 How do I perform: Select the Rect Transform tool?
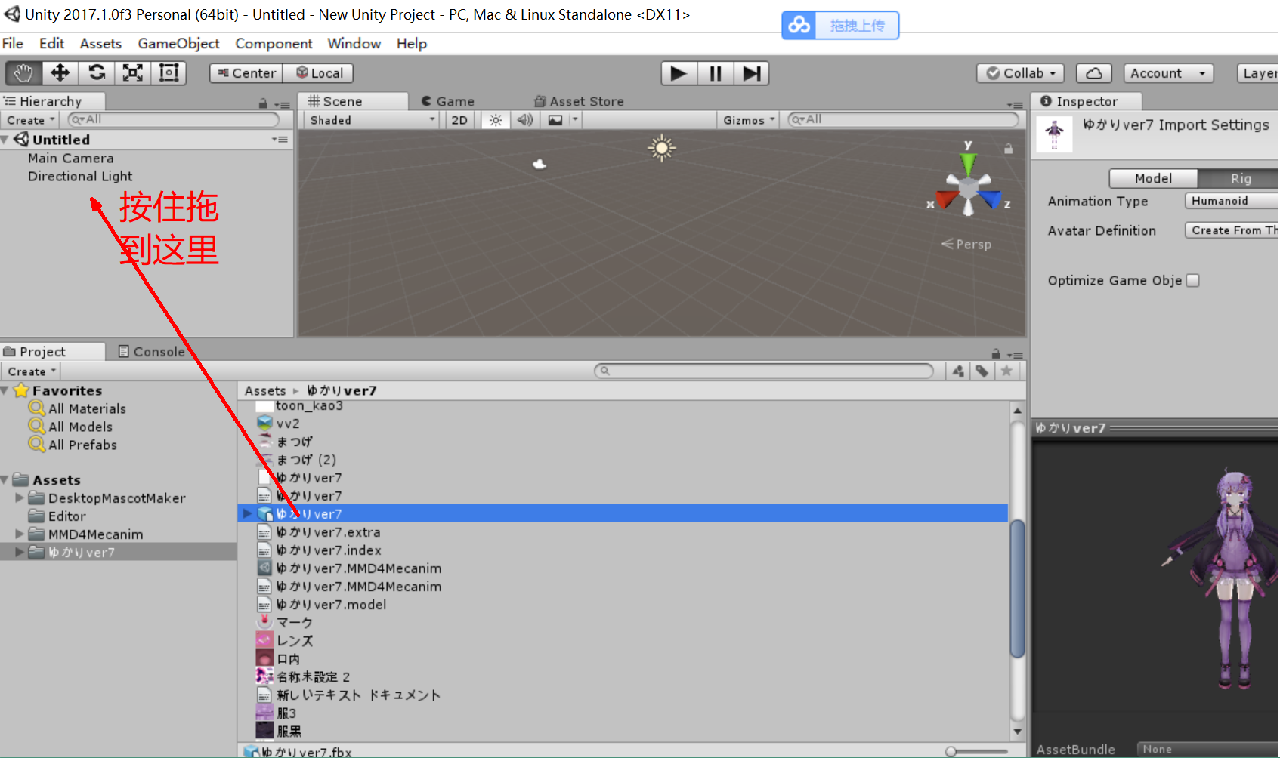point(169,73)
